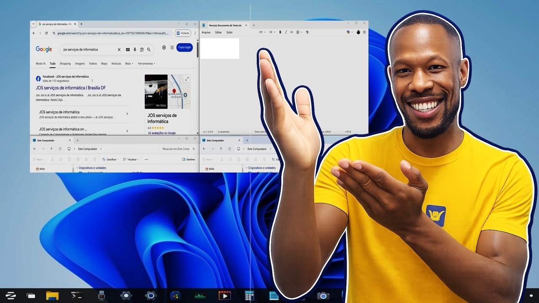Open the 'See more' ellipsis in left Explorer
This screenshot has width=539, height=303.
pos(146,159)
